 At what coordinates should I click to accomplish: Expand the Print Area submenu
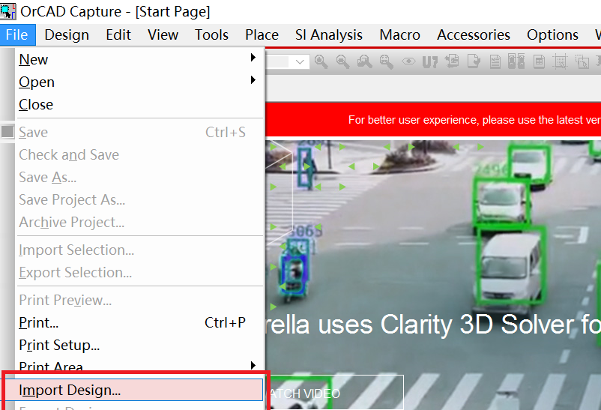tap(253, 365)
